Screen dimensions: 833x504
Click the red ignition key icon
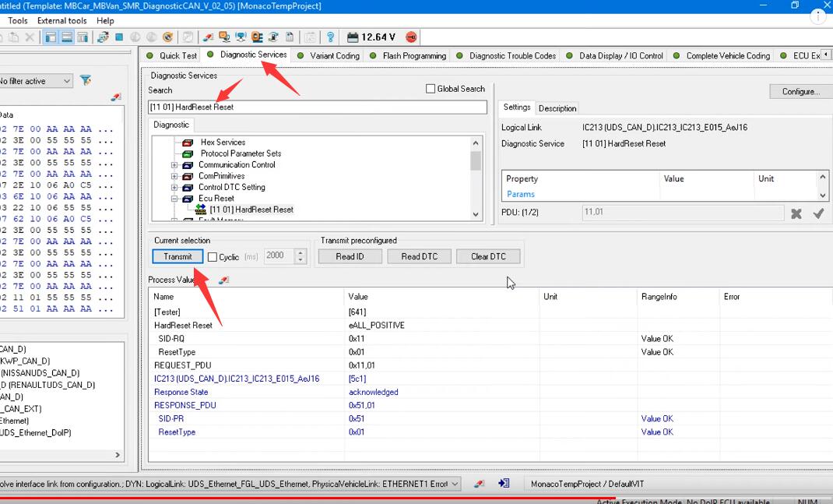coord(412,37)
